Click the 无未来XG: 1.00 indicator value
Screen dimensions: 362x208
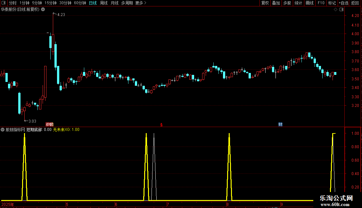tap(66, 130)
